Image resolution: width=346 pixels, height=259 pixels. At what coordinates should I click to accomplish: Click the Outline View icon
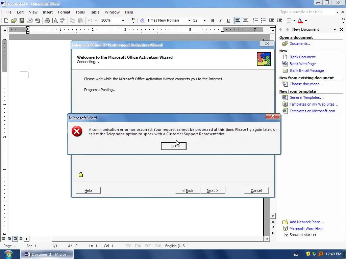coord(21,238)
